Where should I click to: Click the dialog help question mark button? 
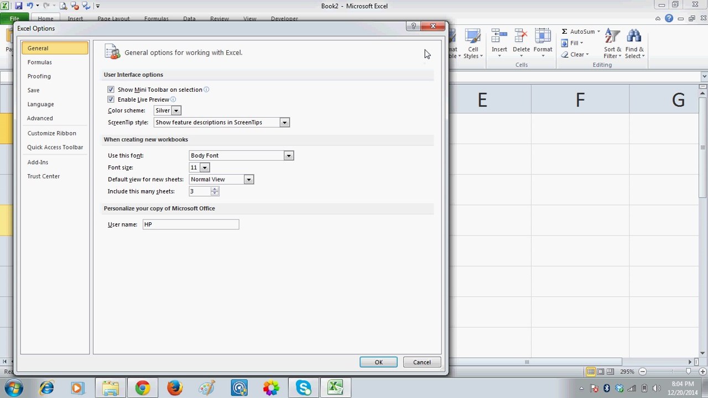pos(413,26)
